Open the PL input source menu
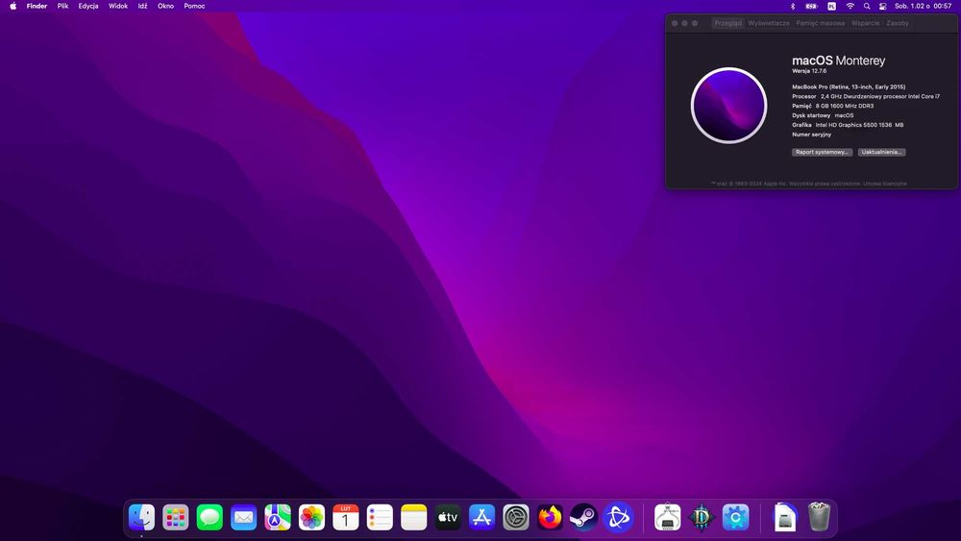Image resolution: width=961 pixels, height=541 pixels. [x=831, y=6]
